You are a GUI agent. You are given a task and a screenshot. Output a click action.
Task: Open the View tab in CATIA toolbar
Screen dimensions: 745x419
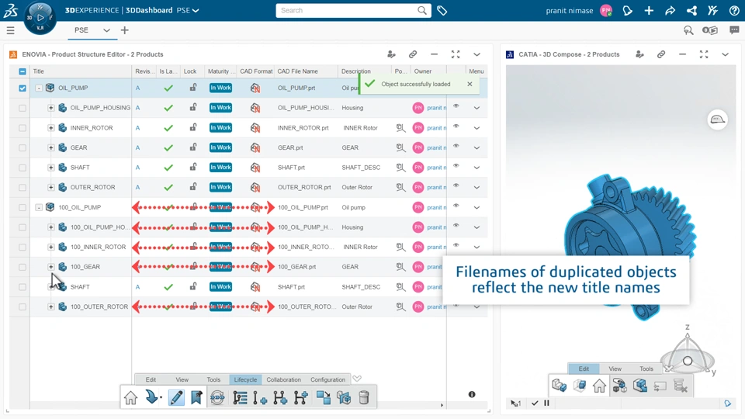click(x=615, y=369)
